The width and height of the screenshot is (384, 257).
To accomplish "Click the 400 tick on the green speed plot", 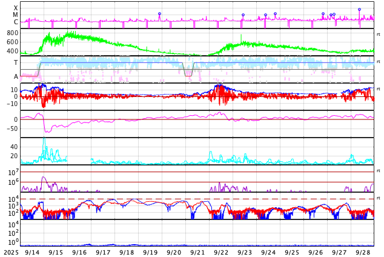I will click(13, 52).
